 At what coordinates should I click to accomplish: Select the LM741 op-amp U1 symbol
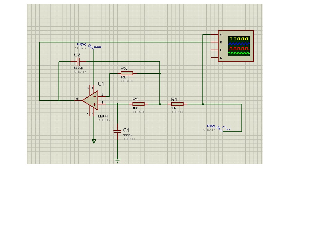(91, 100)
